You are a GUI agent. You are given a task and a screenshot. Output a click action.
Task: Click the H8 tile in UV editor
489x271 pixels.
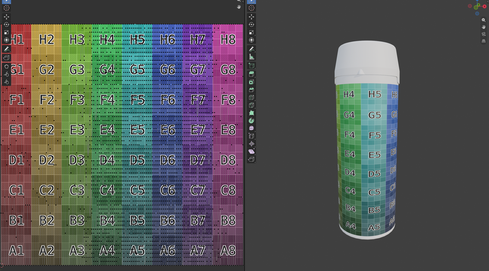tap(228, 40)
